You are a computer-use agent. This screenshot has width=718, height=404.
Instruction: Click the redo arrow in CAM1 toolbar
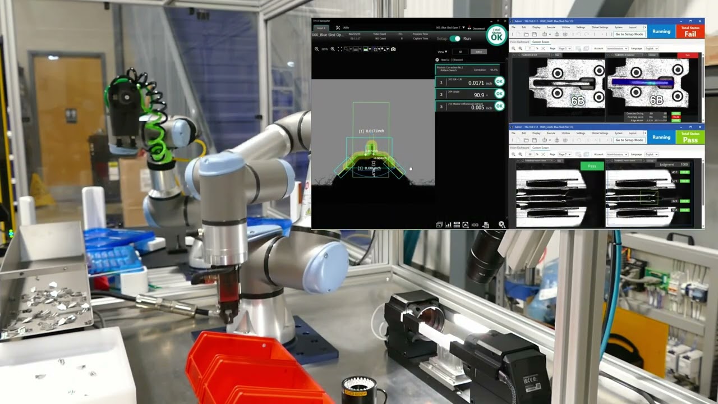tap(587, 34)
